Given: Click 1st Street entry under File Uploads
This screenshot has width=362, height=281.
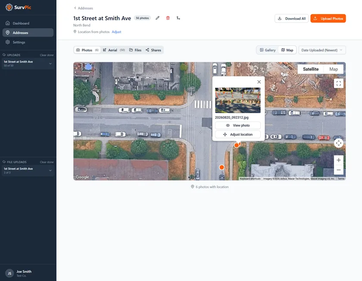Looking at the screenshot, I should click(28, 170).
